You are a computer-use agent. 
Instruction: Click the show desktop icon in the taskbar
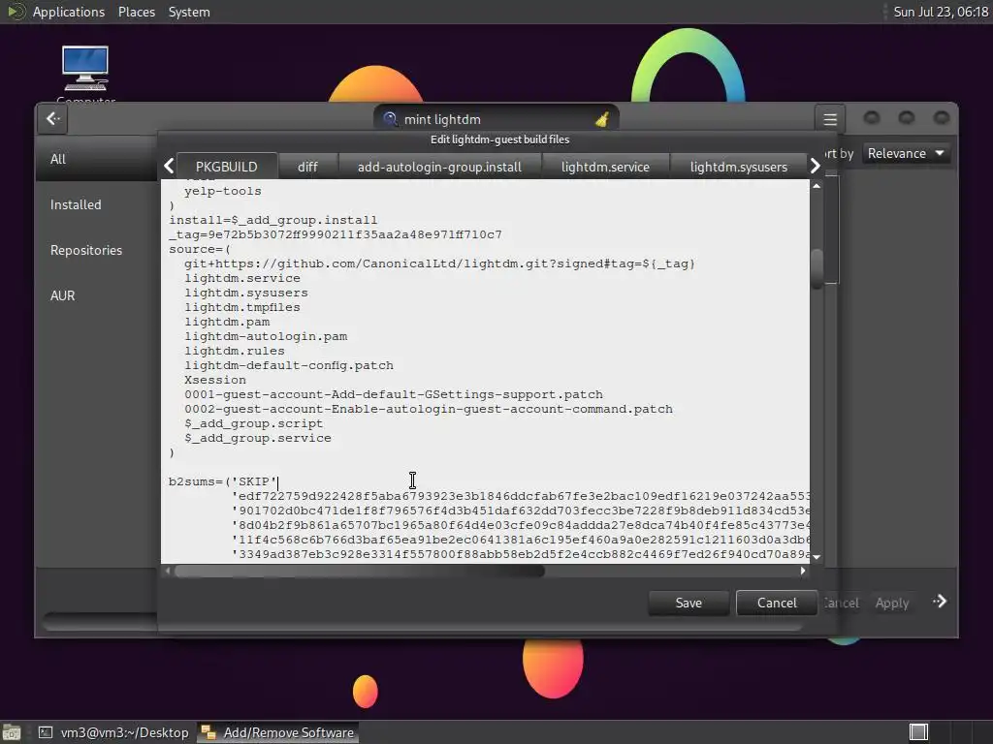(11, 732)
